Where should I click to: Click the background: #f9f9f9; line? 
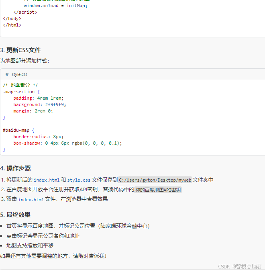[40, 104]
